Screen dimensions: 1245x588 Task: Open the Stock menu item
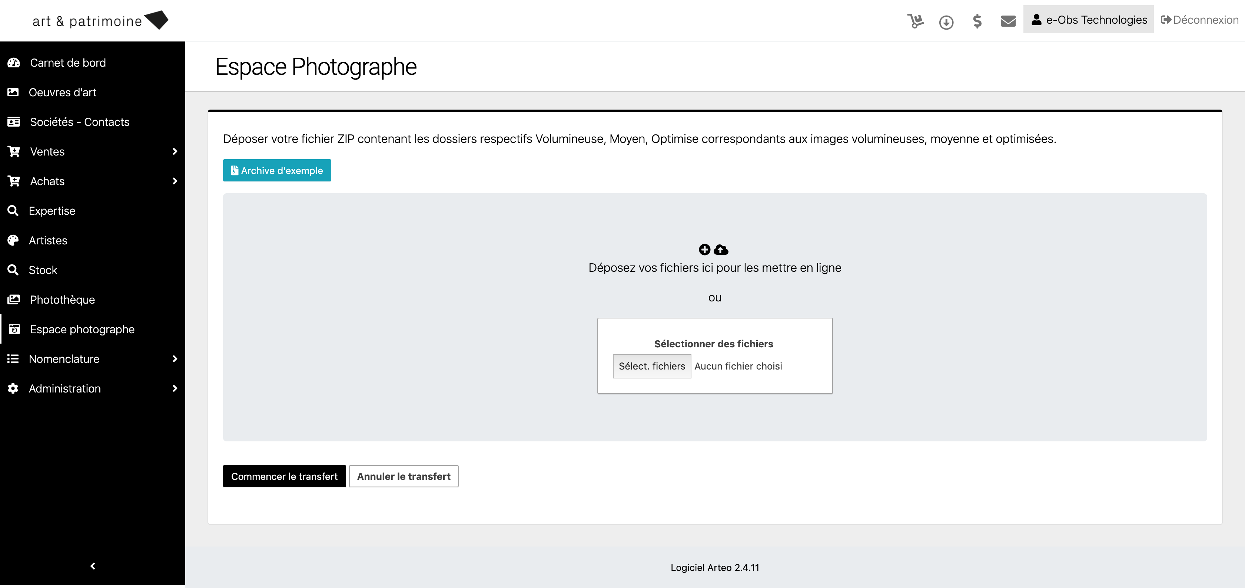pos(93,270)
